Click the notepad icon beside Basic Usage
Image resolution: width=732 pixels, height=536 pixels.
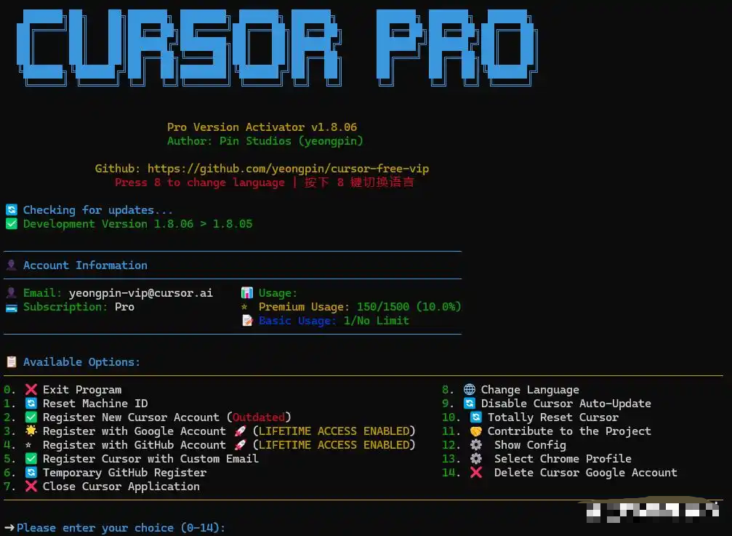[247, 320]
